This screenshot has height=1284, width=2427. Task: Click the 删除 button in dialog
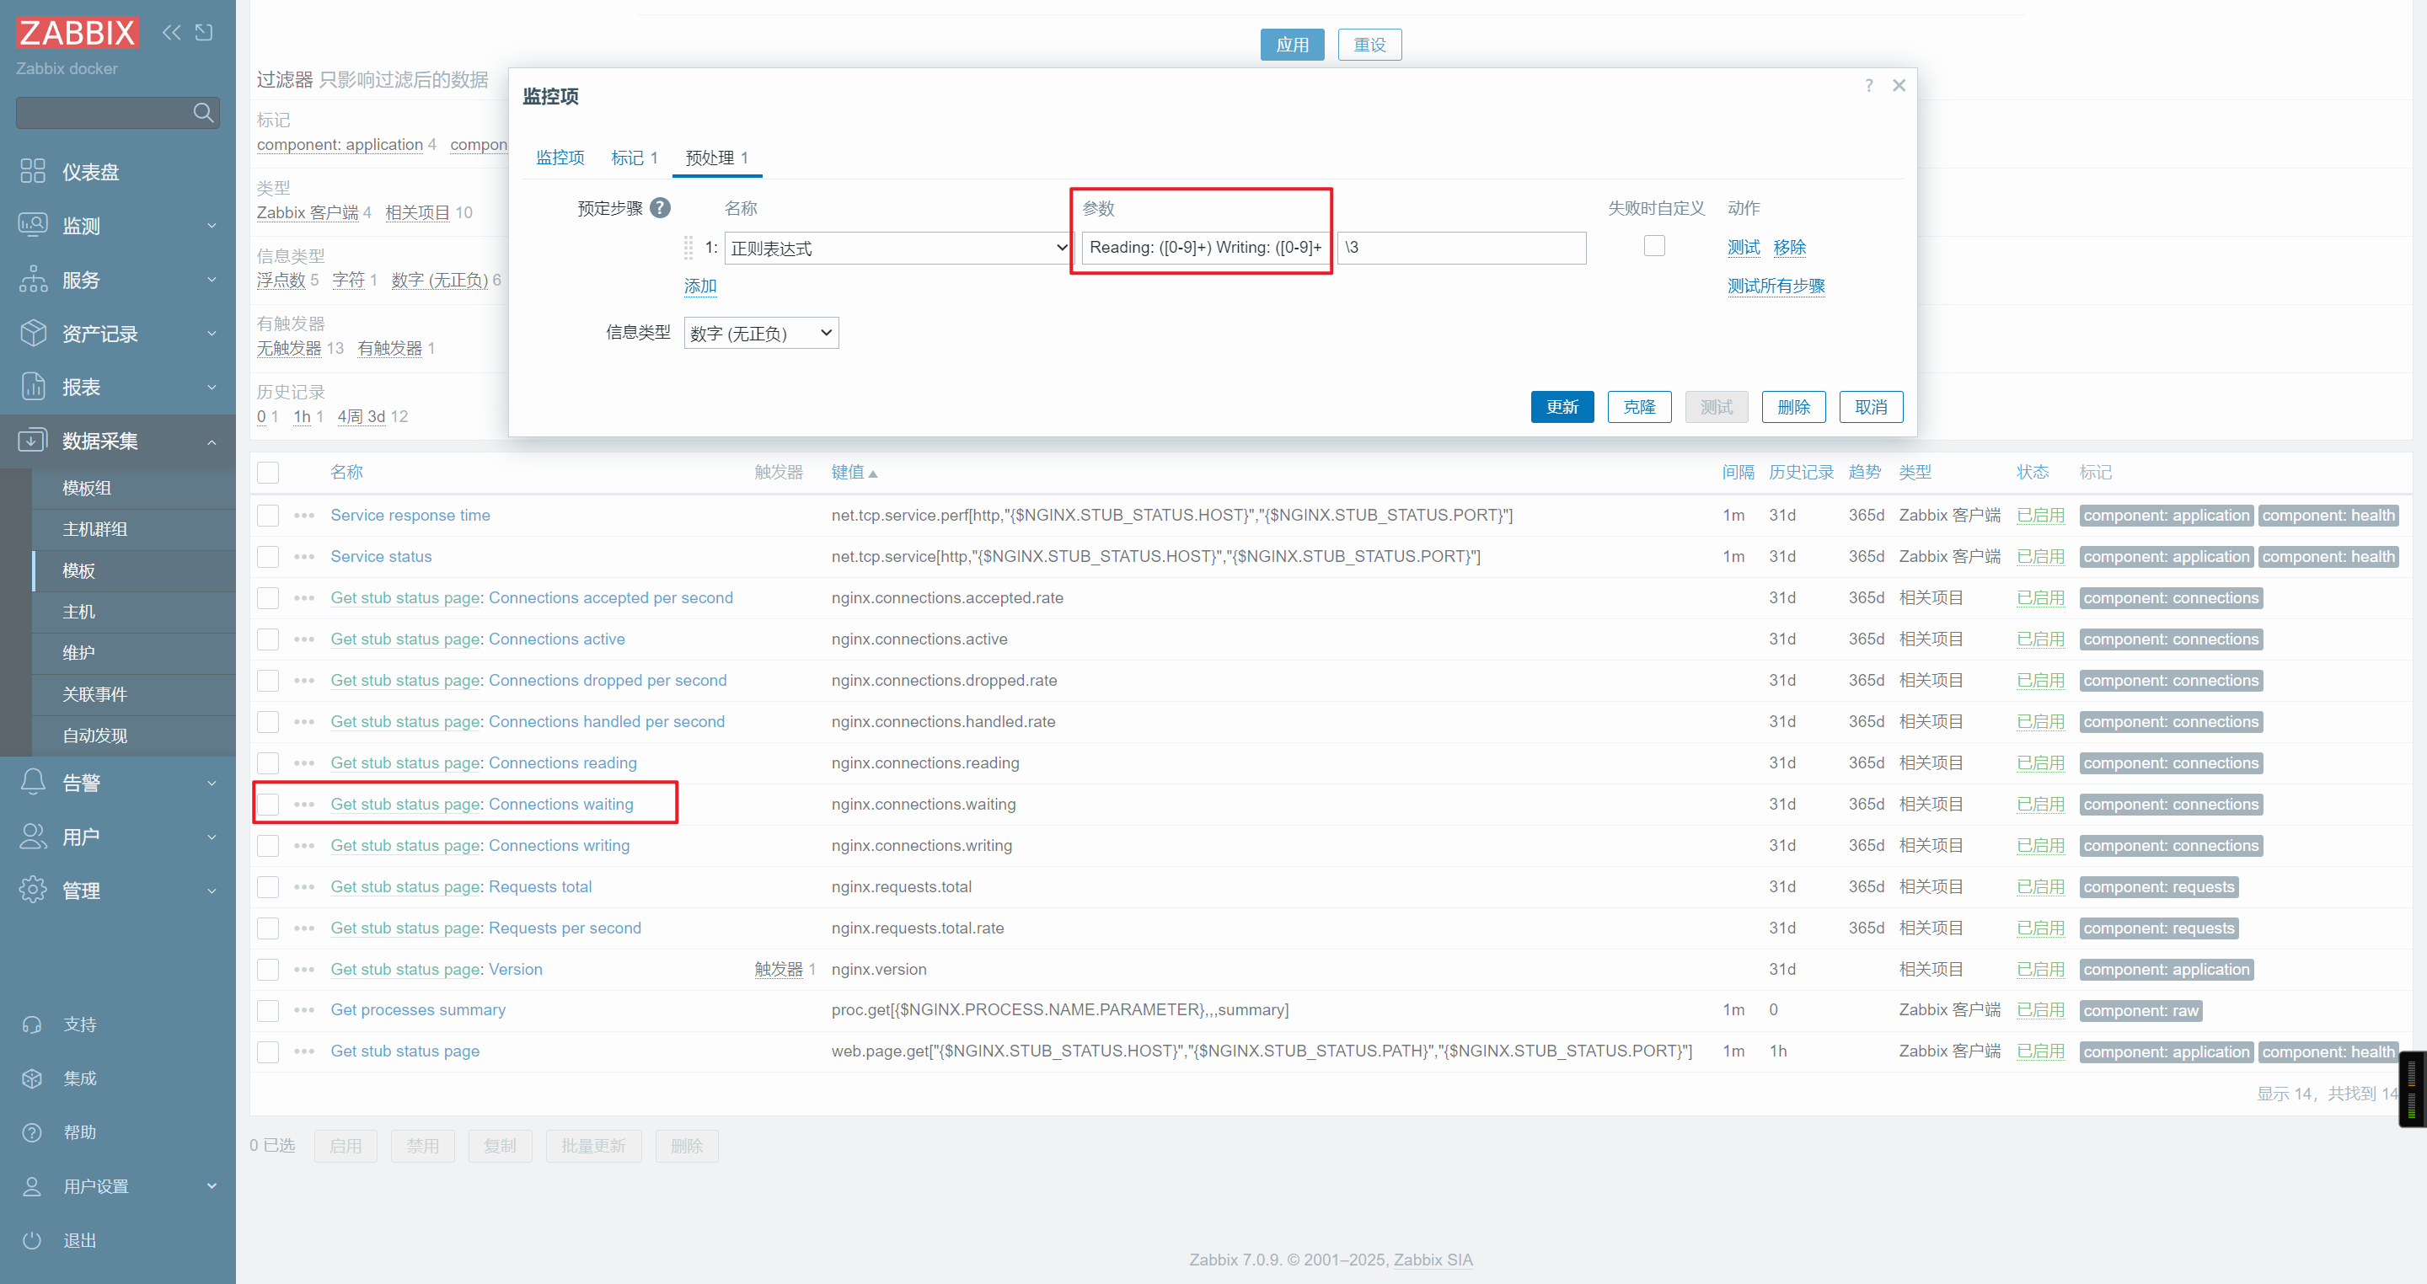(x=1794, y=407)
